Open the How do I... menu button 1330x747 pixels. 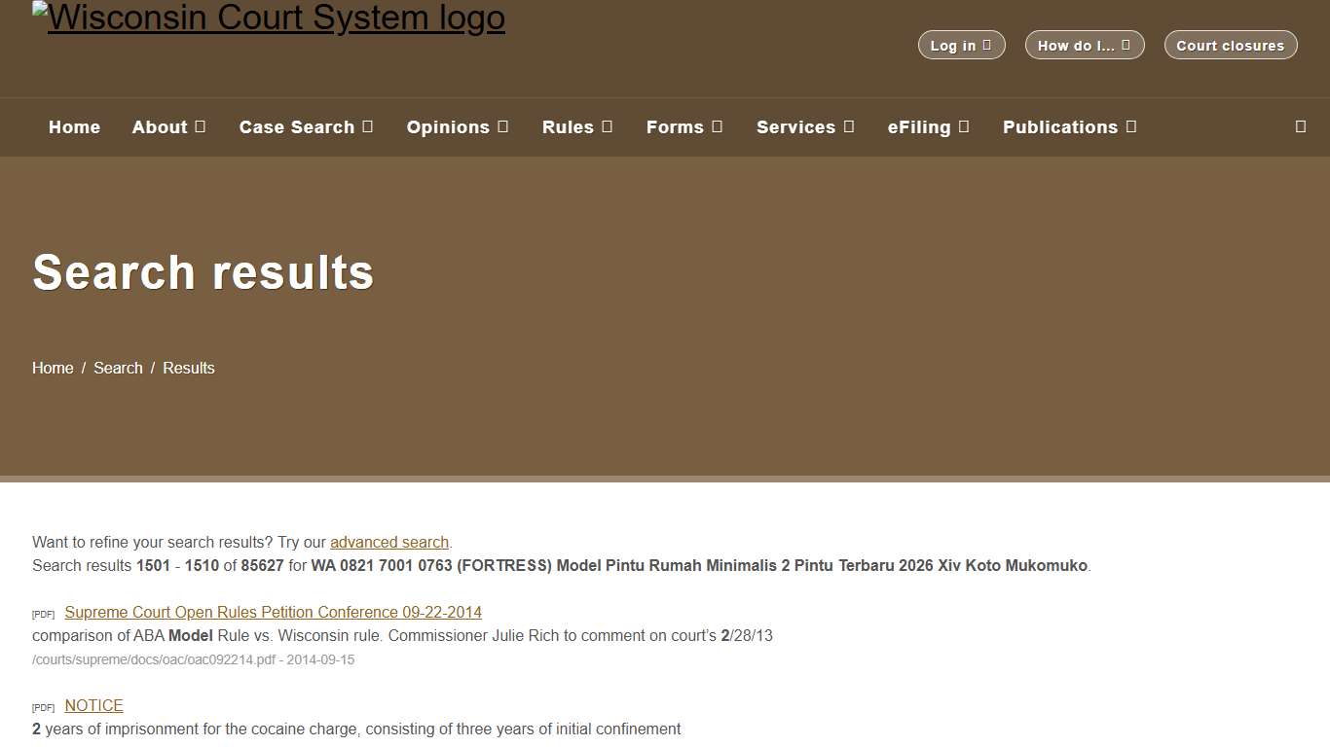(1084, 45)
